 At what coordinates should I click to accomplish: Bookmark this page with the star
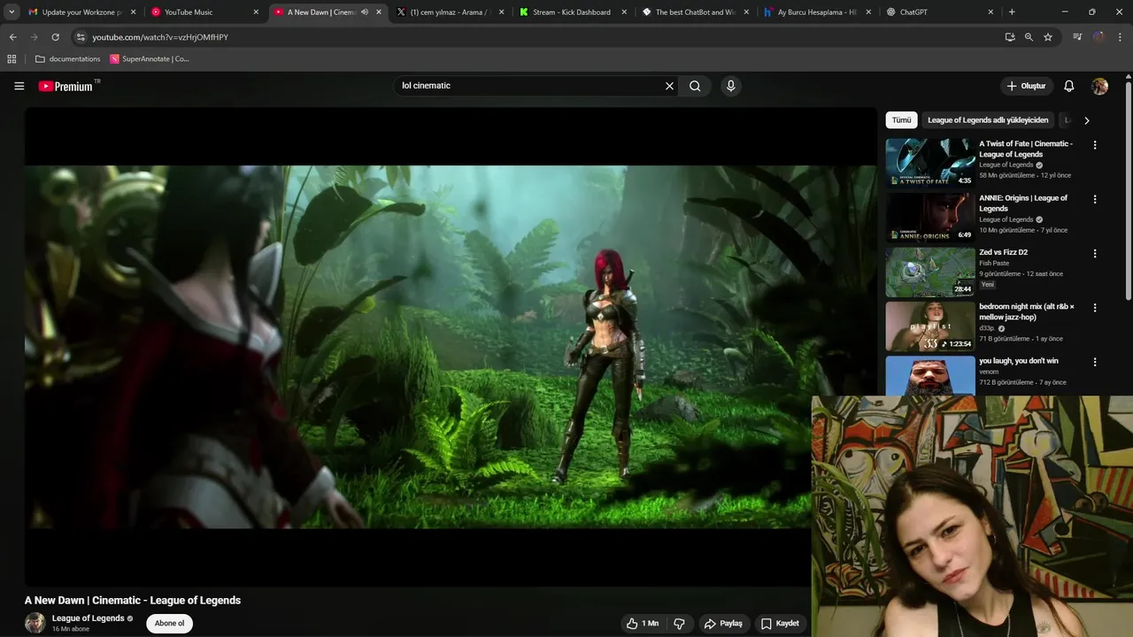pyautogui.click(x=1048, y=37)
